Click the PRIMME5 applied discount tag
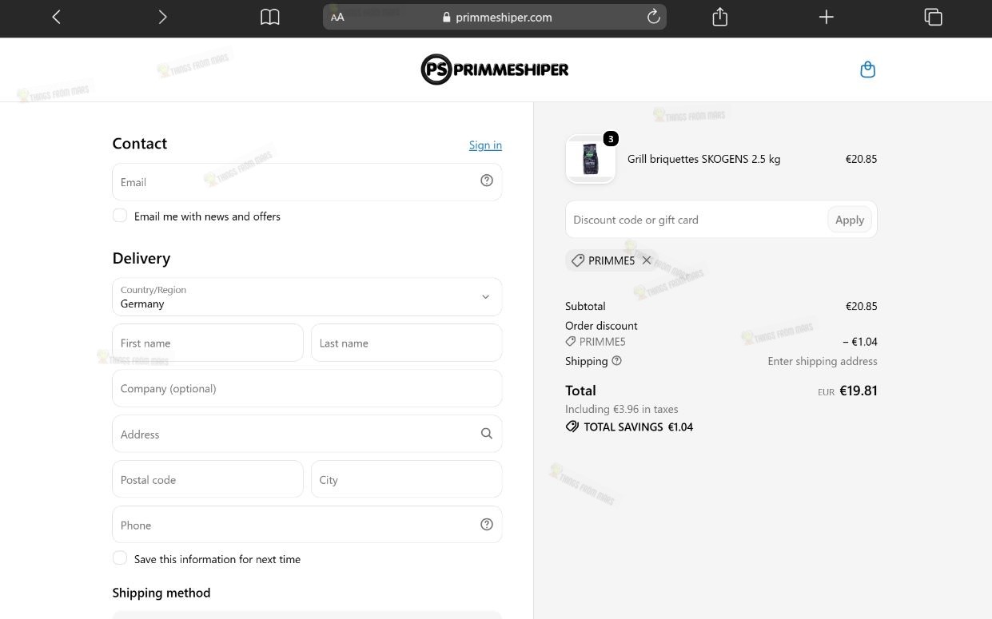 612,260
